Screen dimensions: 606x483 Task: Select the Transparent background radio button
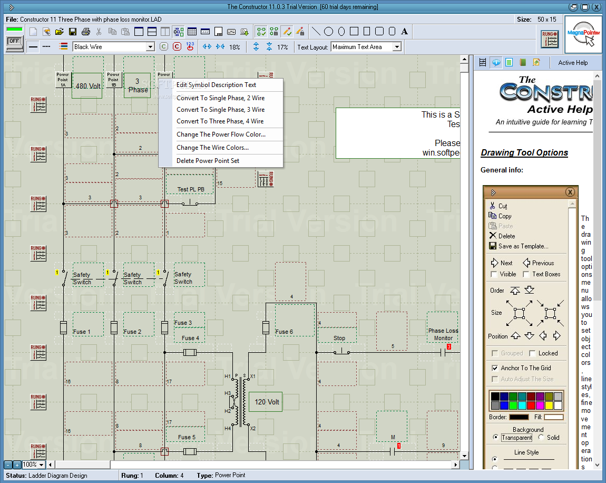coord(495,437)
